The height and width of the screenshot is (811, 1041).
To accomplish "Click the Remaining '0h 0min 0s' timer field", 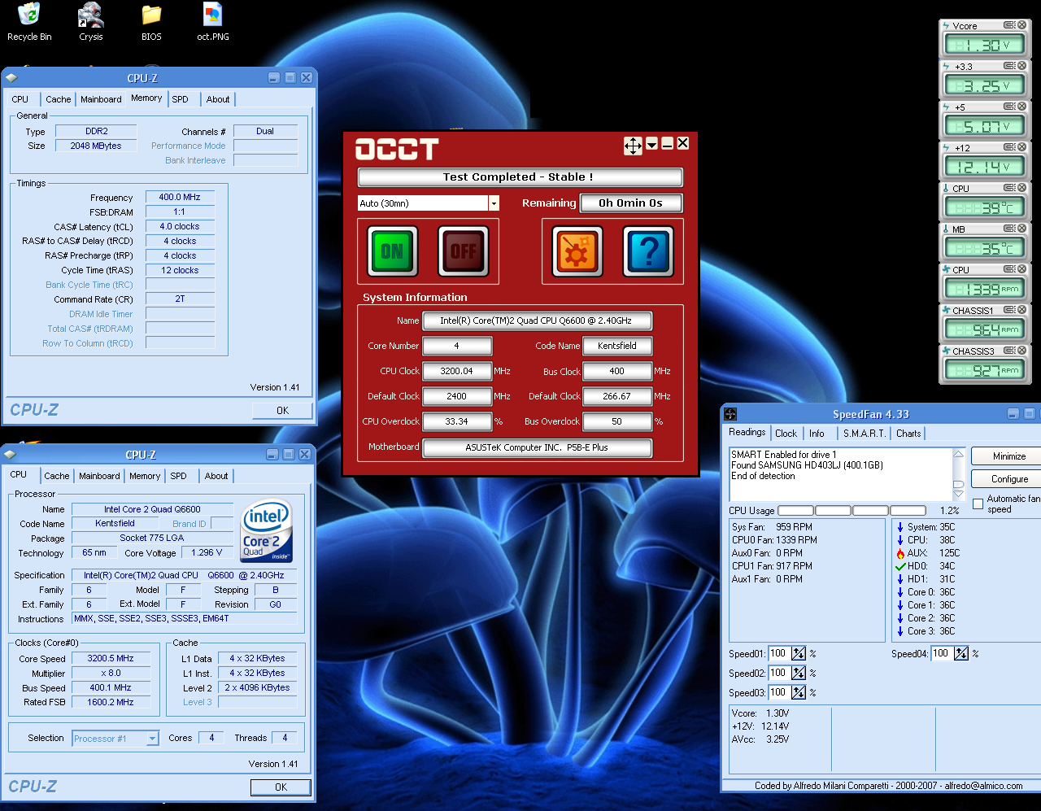I will 631,203.
